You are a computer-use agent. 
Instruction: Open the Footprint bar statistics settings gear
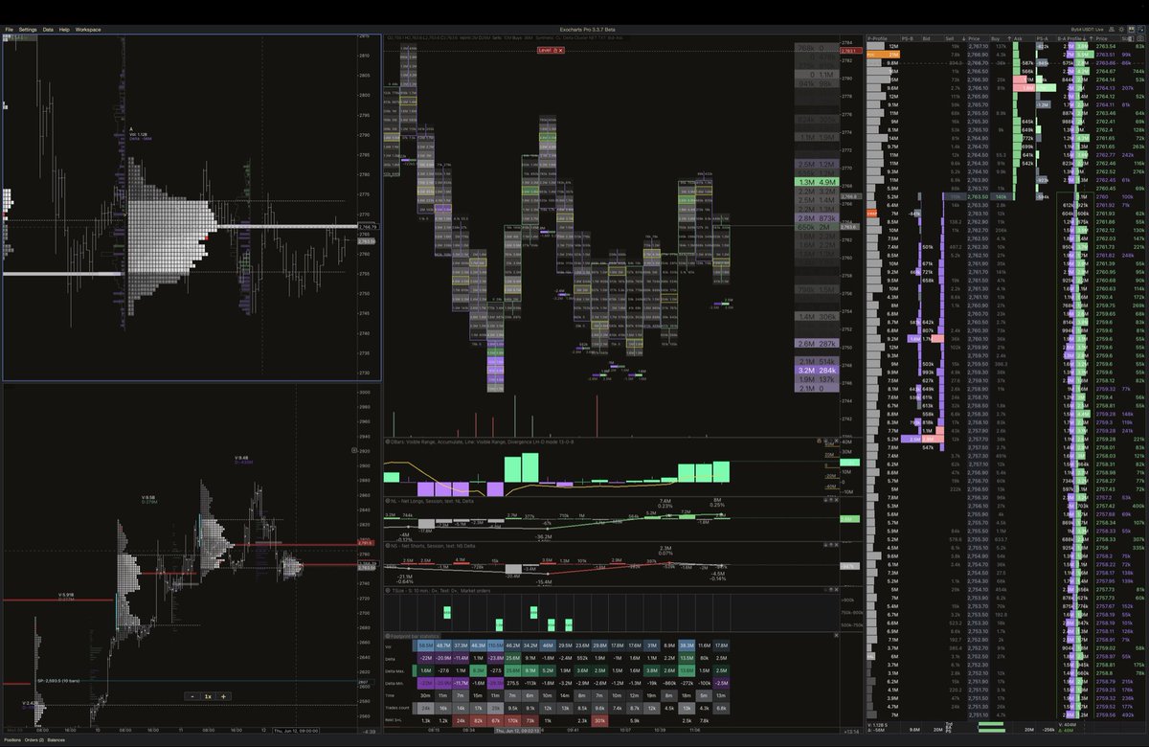(x=387, y=633)
